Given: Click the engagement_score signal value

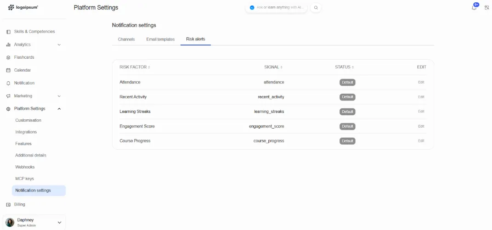Looking at the screenshot, I should (x=267, y=126).
